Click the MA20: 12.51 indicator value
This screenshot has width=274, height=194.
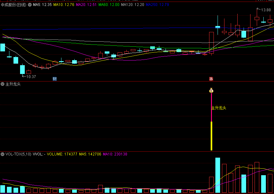[x=86, y=5]
